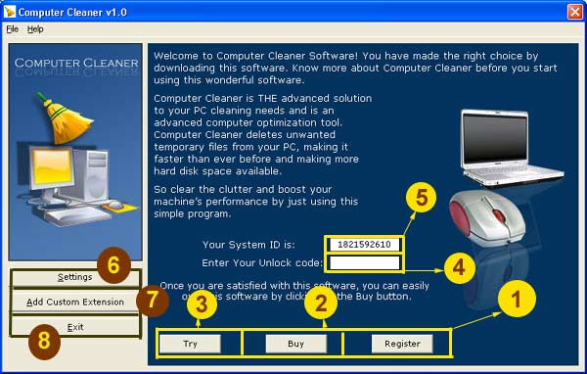Click the yellow callout circle numbered 4

[460, 267]
